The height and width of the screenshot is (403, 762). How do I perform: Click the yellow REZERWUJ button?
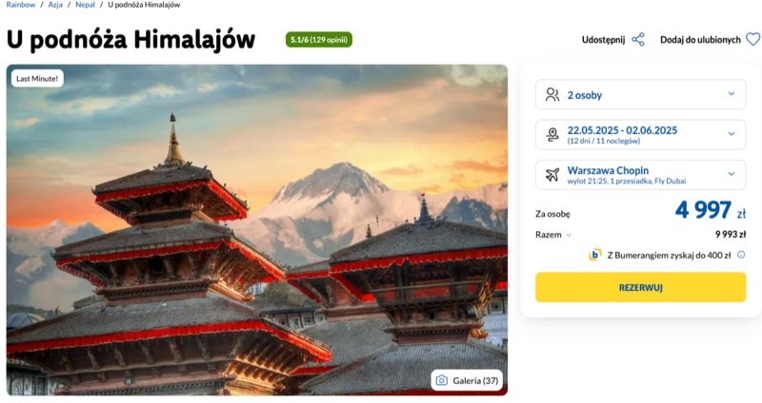pos(640,288)
